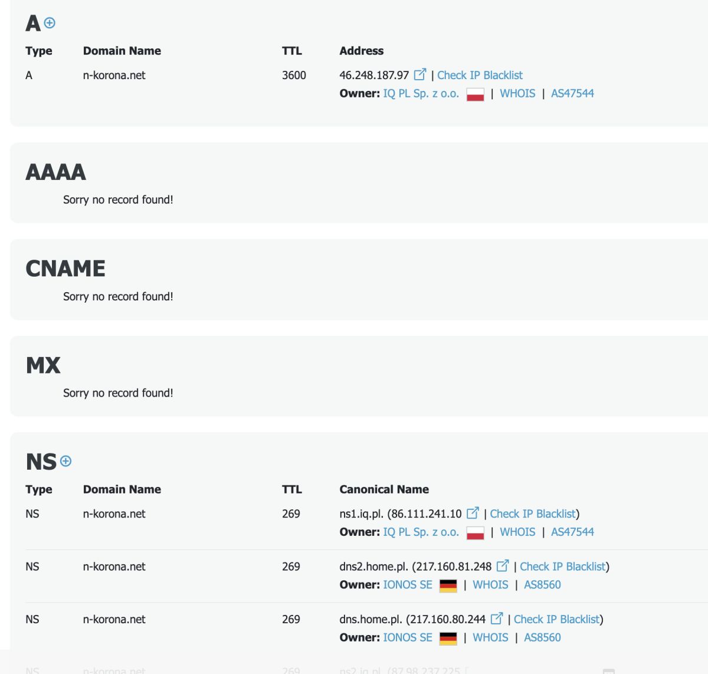Screen dimensions: 708x674
Task: Check IP Blacklist for ns1.iq.pl
Action: coord(532,513)
